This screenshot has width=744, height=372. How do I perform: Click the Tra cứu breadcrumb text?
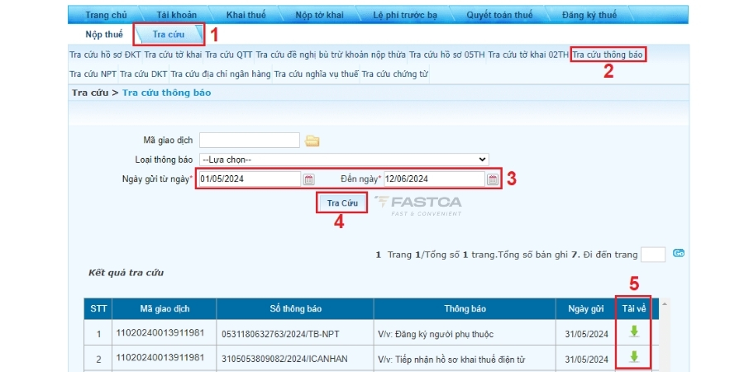[89, 93]
